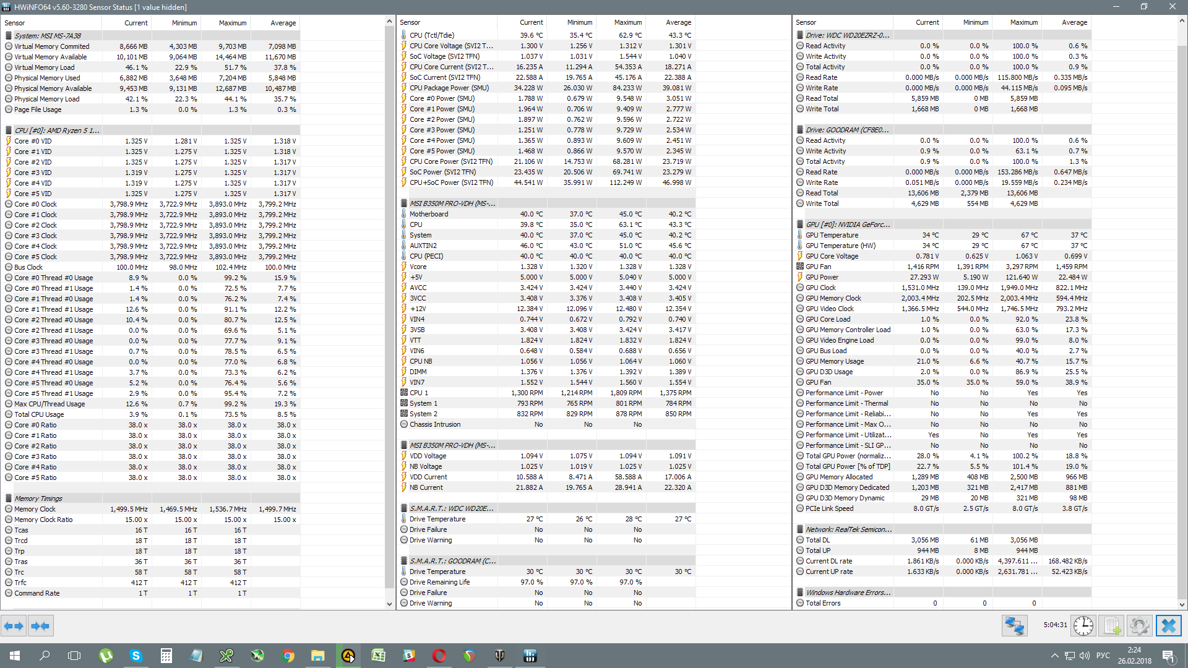
Task: Click the expand columns arrows button
Action: 14,626
